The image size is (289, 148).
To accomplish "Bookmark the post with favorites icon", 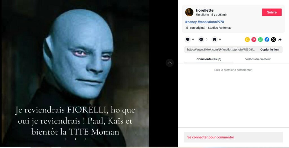I will (214, 39).
